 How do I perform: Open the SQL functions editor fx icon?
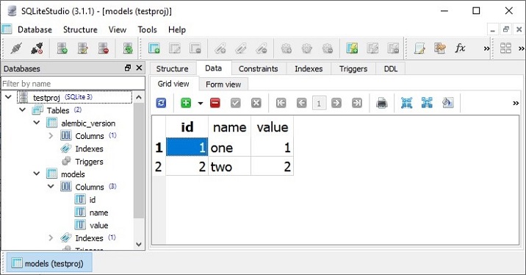tap(460, 49)
